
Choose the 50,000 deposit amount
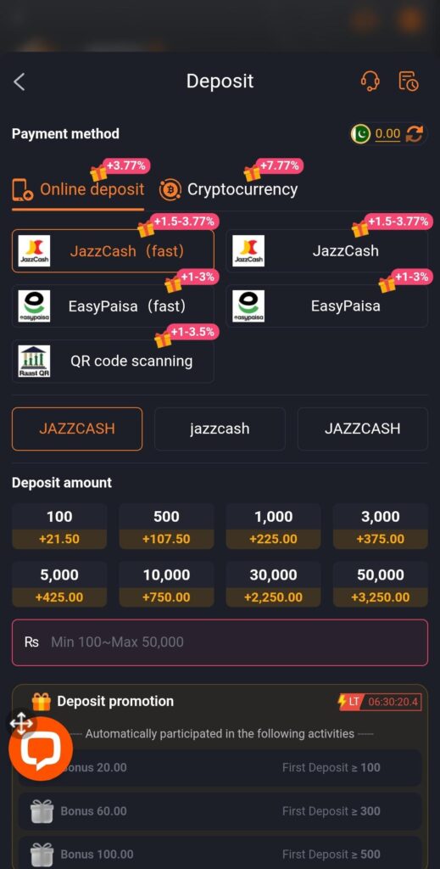380,585
